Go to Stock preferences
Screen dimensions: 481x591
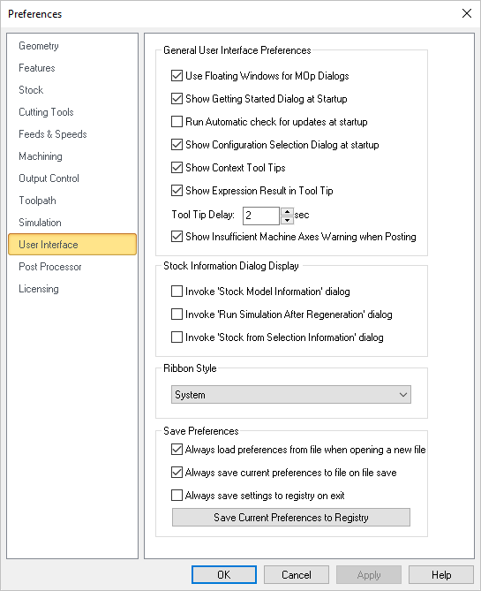31,90
